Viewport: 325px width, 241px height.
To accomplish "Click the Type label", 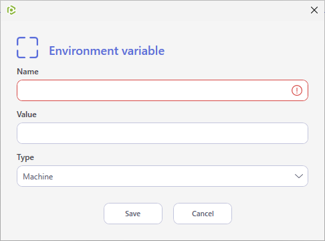I will point(25,157).
